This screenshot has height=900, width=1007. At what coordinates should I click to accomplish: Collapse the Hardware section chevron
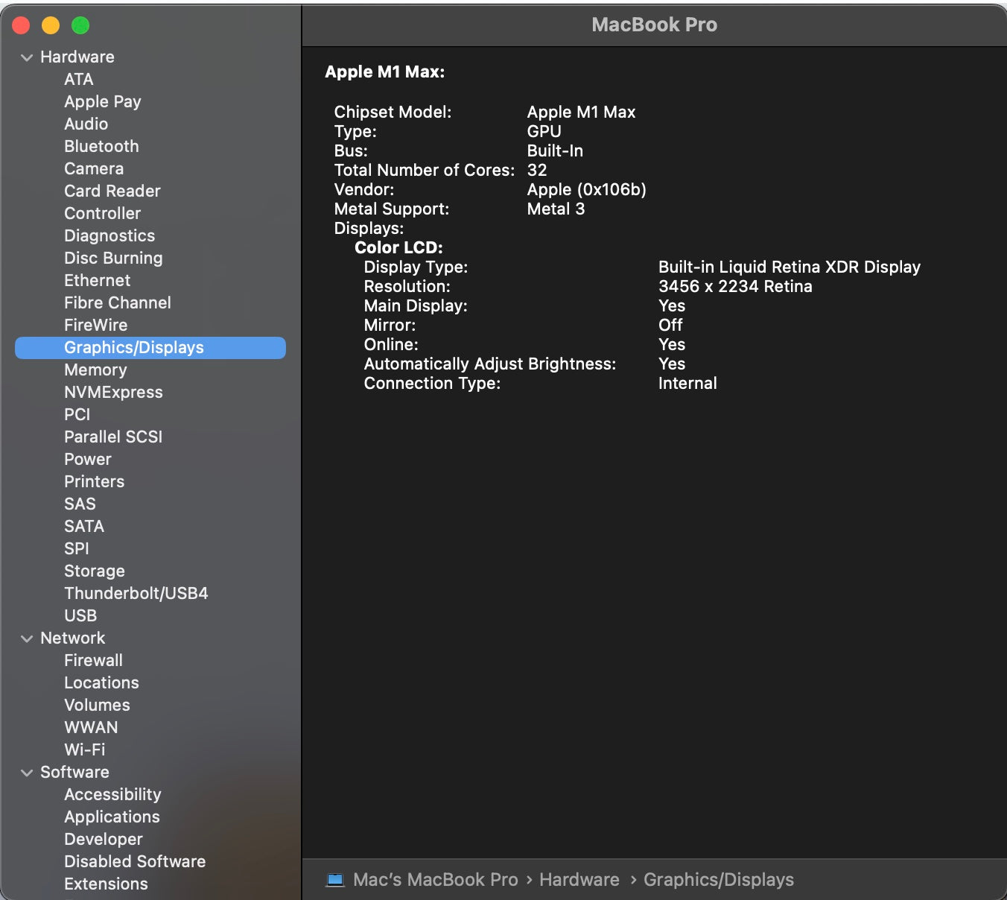[27, 57]
